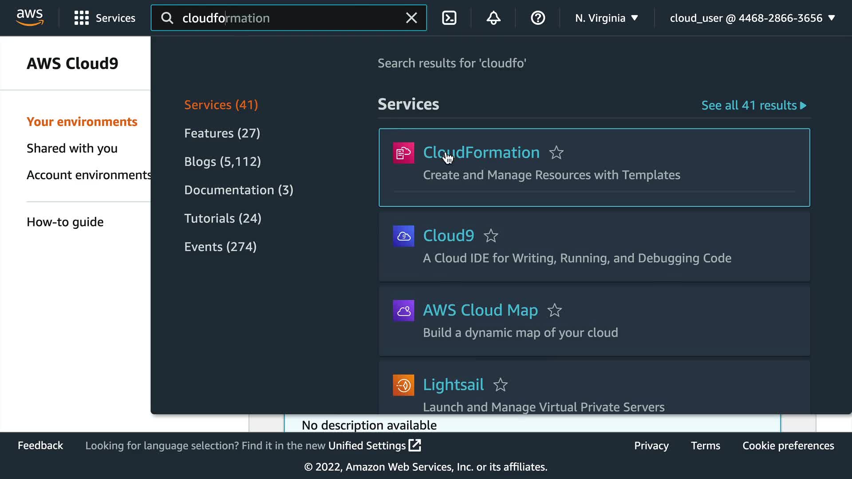This screenshot has width=852, height=479.
Task: Star the AWS Cloud Map service
Action: [x=555, y=310]
